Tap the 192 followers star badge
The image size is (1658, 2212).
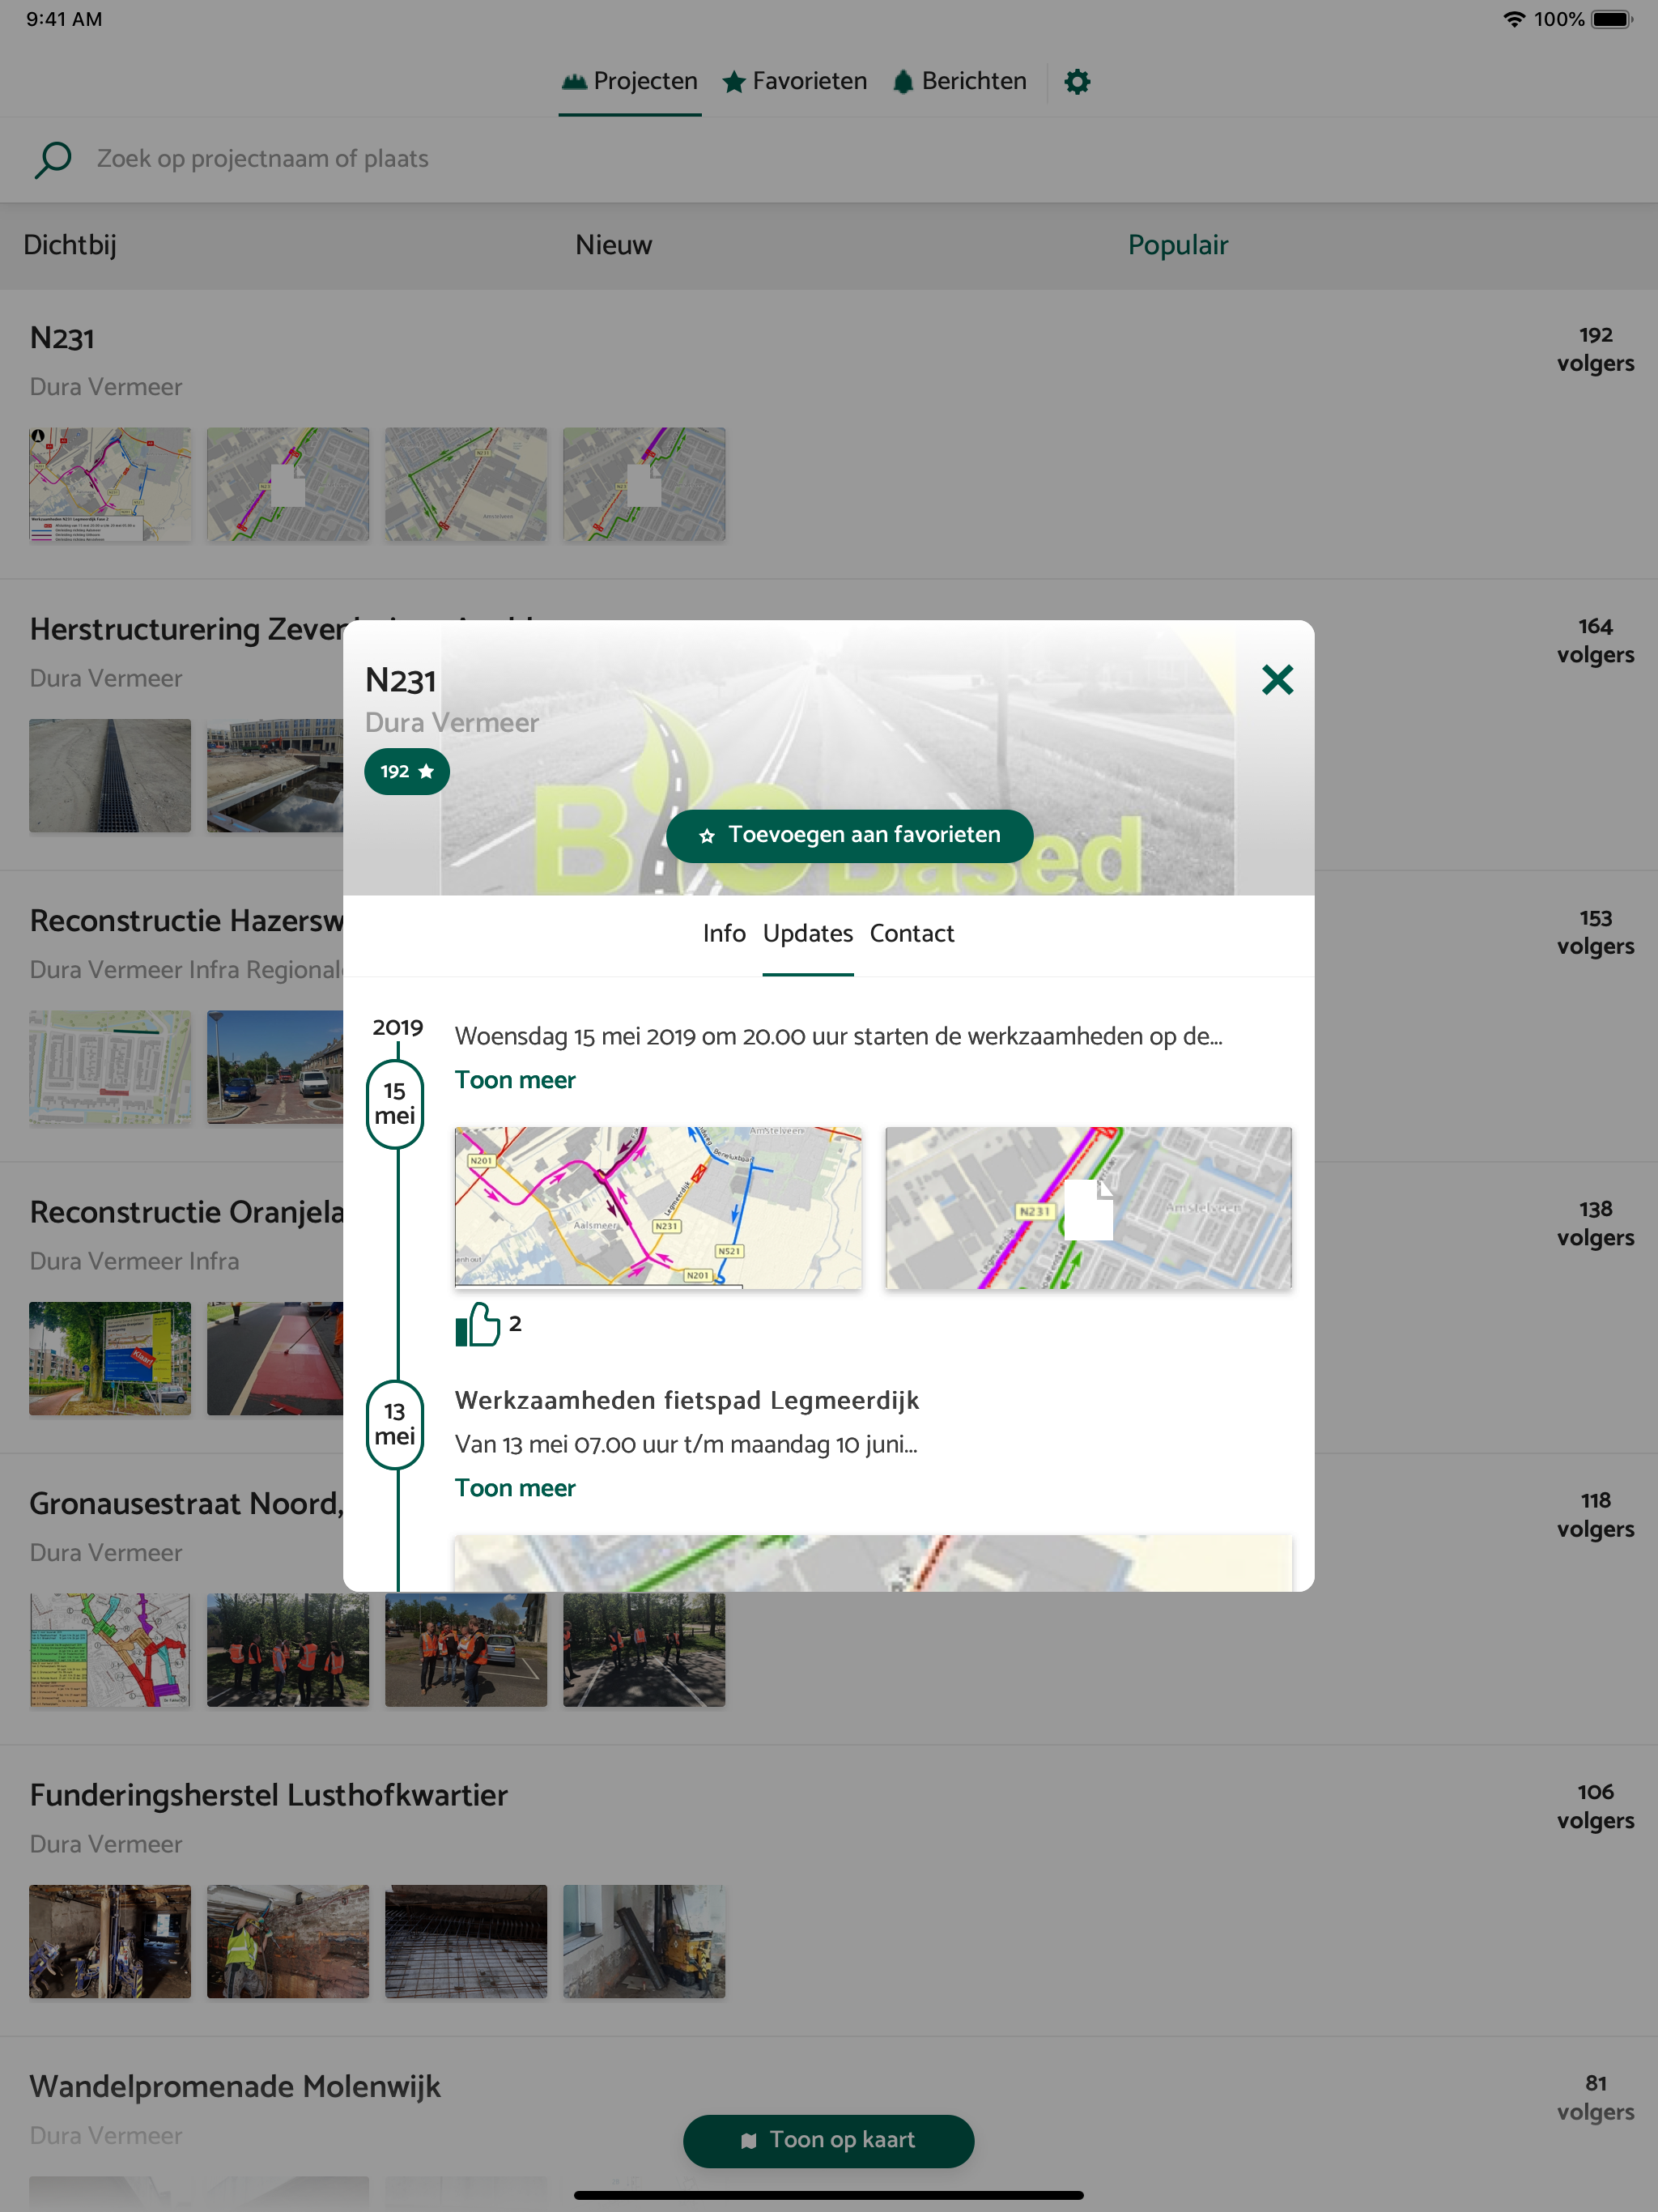click(407, 772)
